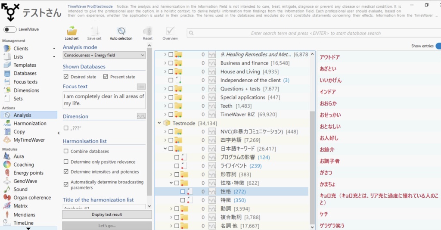This screenshot has width=441, height=230.
Task: Enable Combine databases checkbox
Action: tap(66, 151)
